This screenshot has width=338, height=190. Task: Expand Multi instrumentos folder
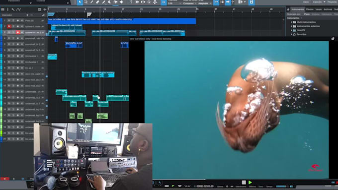click(291, 22)
